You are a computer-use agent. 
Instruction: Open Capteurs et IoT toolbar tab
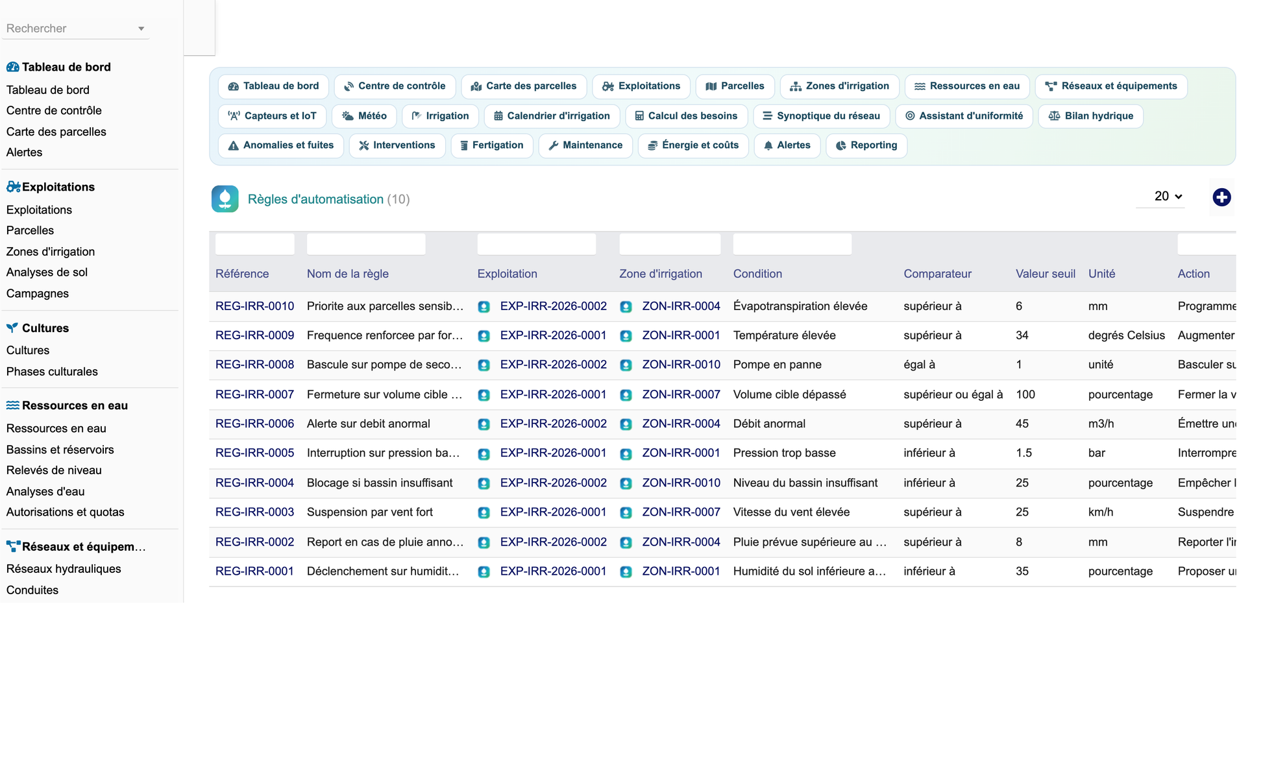click(x=273, y=116)
